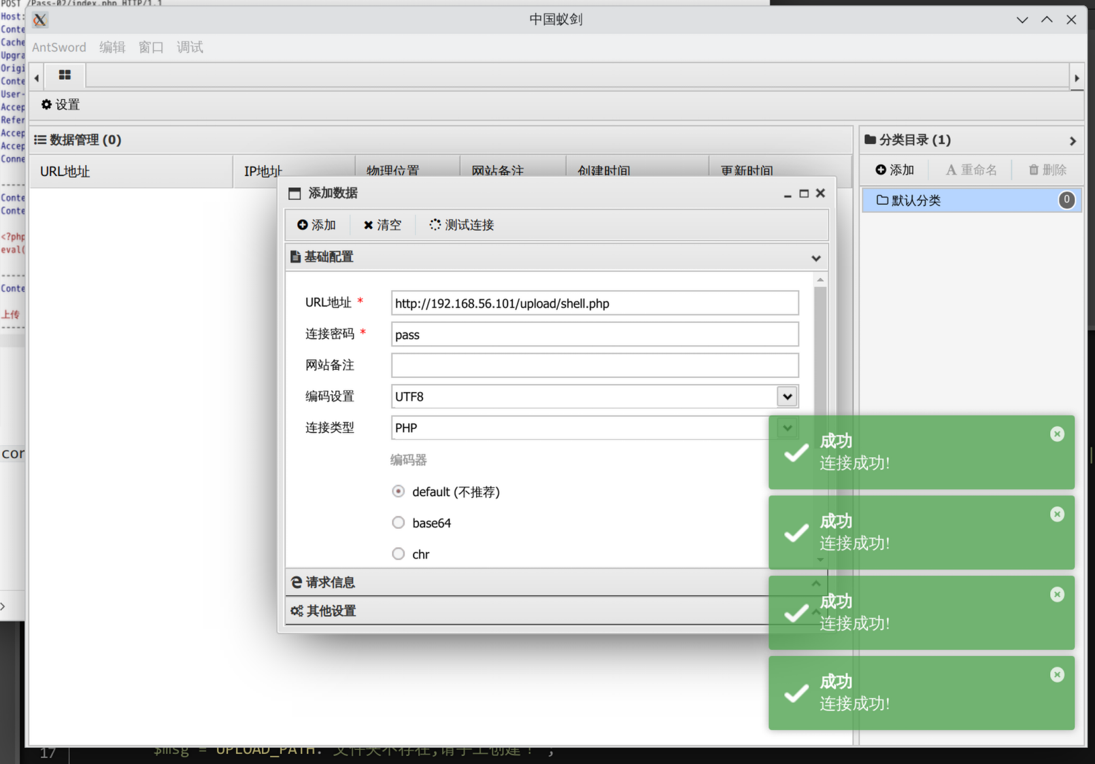The height and width of the screenshot is (764, 1095).
Task: Click the AntSword app logo icon
Action: click(x=40, y=20)
